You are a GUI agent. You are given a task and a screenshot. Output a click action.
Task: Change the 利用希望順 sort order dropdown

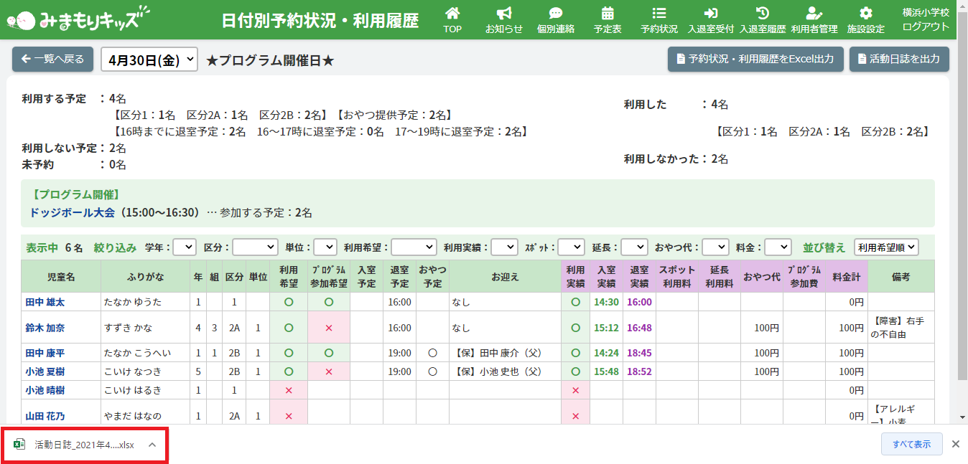(886, 247)
